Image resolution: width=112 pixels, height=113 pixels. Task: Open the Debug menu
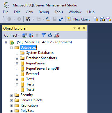44,12
